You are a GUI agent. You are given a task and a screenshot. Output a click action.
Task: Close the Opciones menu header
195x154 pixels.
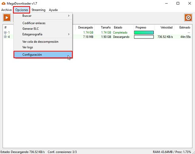click(x=22, y=10)
